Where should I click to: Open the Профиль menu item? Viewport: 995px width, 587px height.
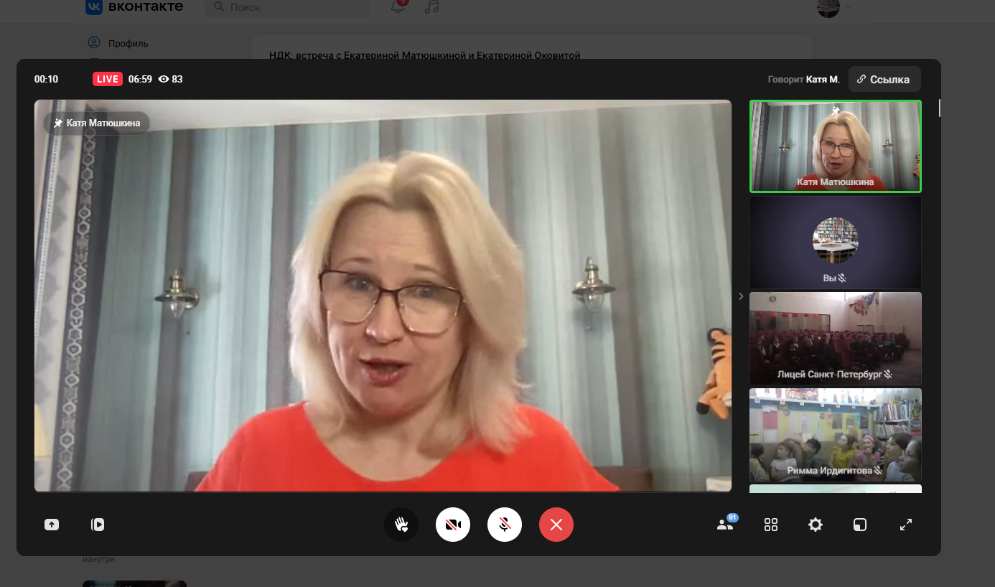(x=128, y=43)
